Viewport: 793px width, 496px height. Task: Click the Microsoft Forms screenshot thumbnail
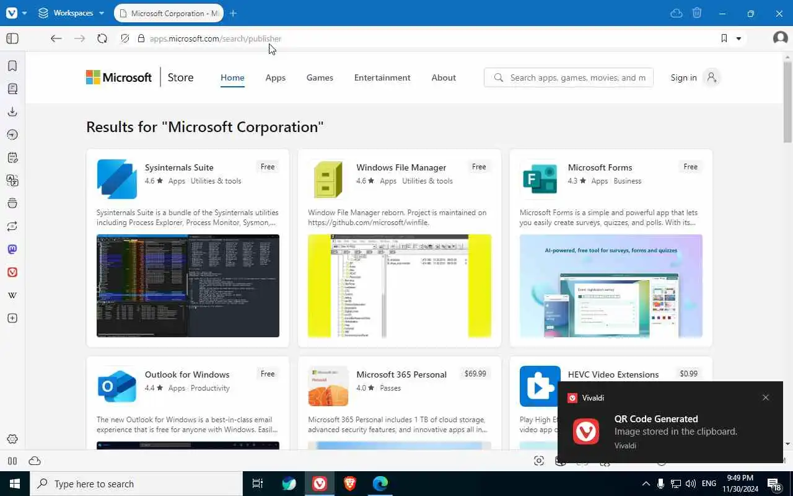pyautogui.click(x=611, y=286)
